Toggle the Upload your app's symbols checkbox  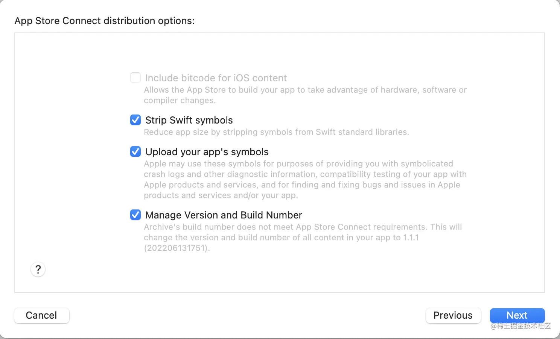[x=135, y=151]
